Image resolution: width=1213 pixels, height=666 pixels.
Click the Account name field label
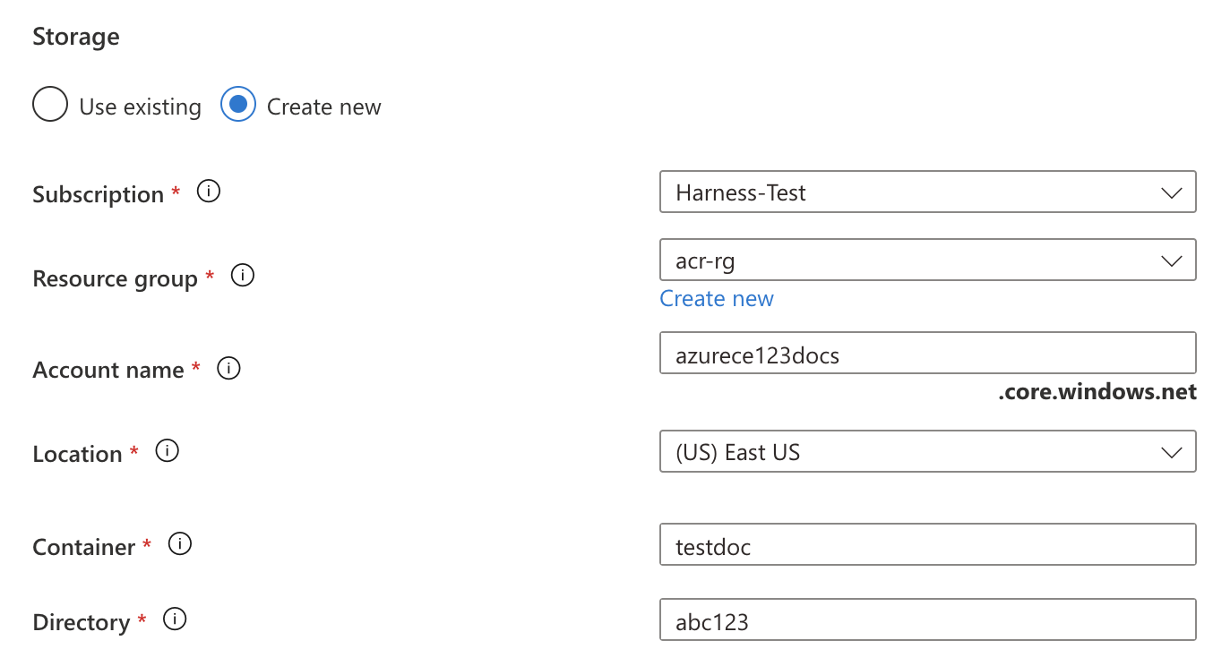click(x=108, y=370)
